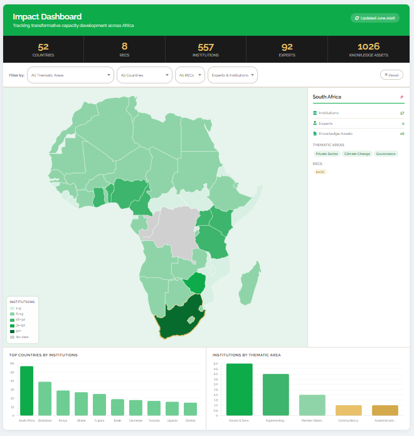Viewport: 414px width, 436px height.
Task: Click the Zimbabwe bar in top countries
Action: coord(45,398)
